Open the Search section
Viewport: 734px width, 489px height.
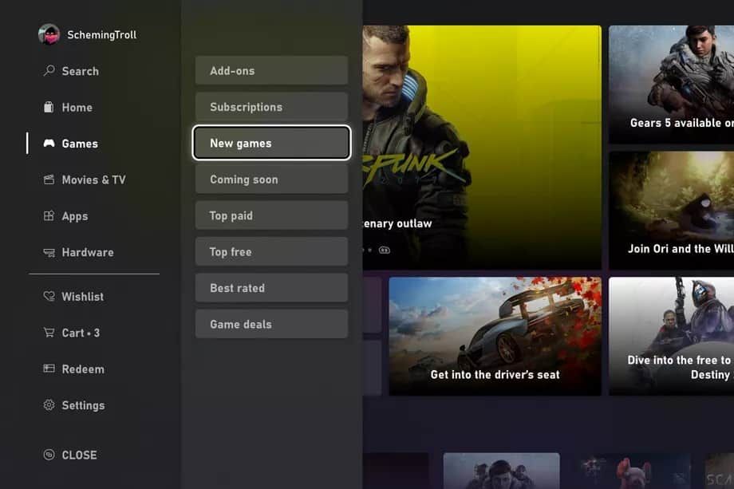click(x=80, y=71)
